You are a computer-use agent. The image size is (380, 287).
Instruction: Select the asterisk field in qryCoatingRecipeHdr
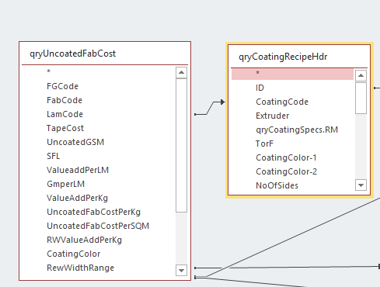(x=292, y=74)
